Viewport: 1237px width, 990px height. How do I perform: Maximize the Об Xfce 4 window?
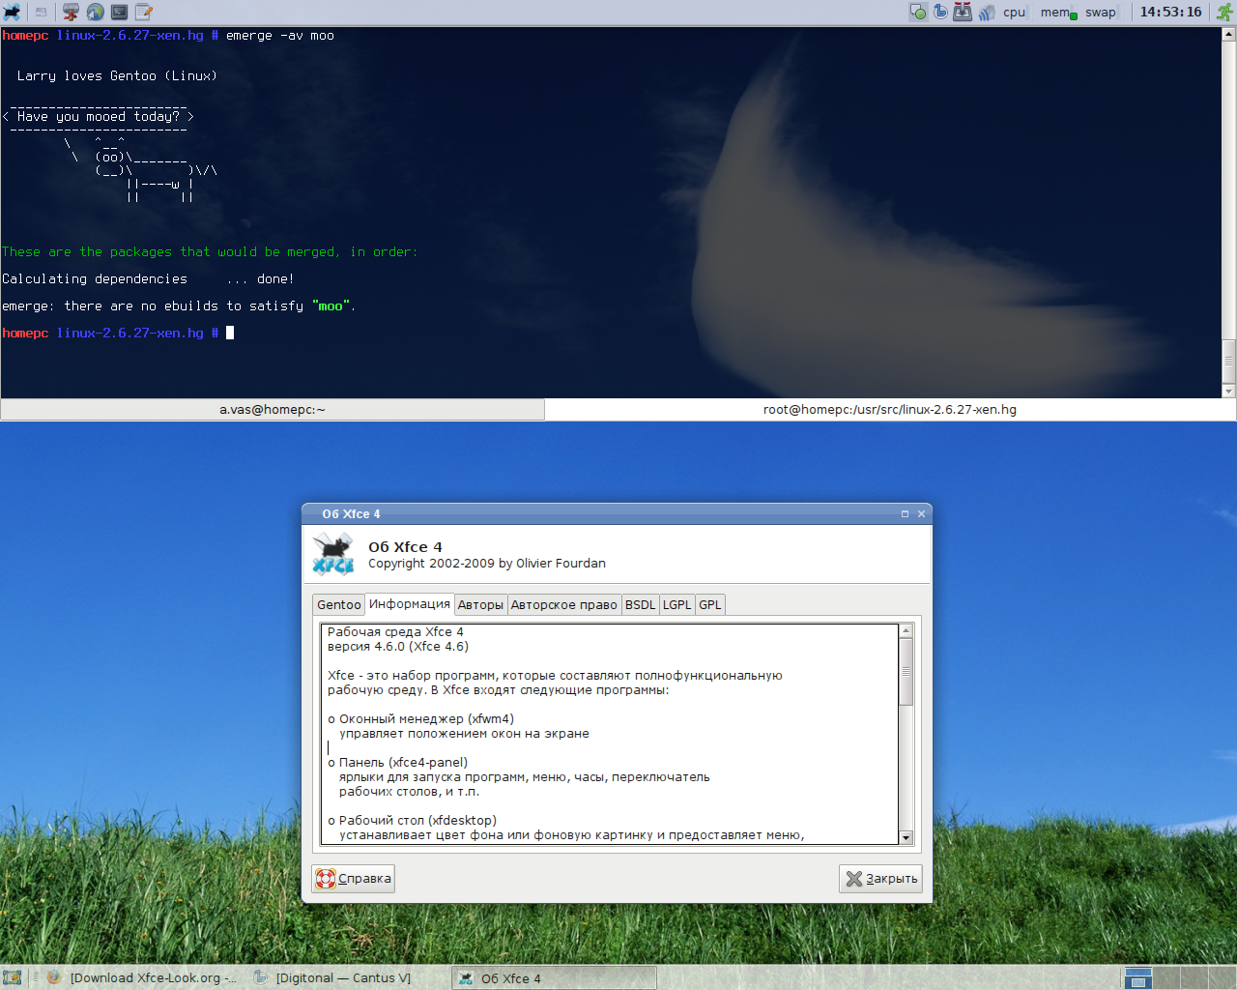point(905,514)
